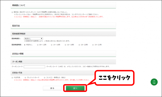
Task: Select delivery time 希望なし radio button
Action: (x=25, y=45)
